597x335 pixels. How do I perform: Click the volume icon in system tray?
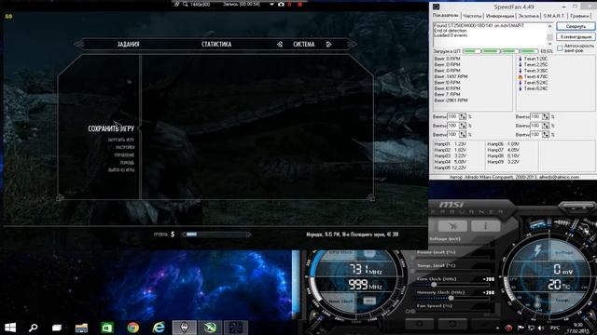541,328
